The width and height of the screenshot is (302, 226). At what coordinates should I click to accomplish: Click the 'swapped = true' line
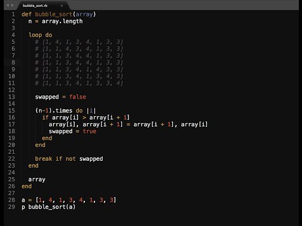[72, 131]
